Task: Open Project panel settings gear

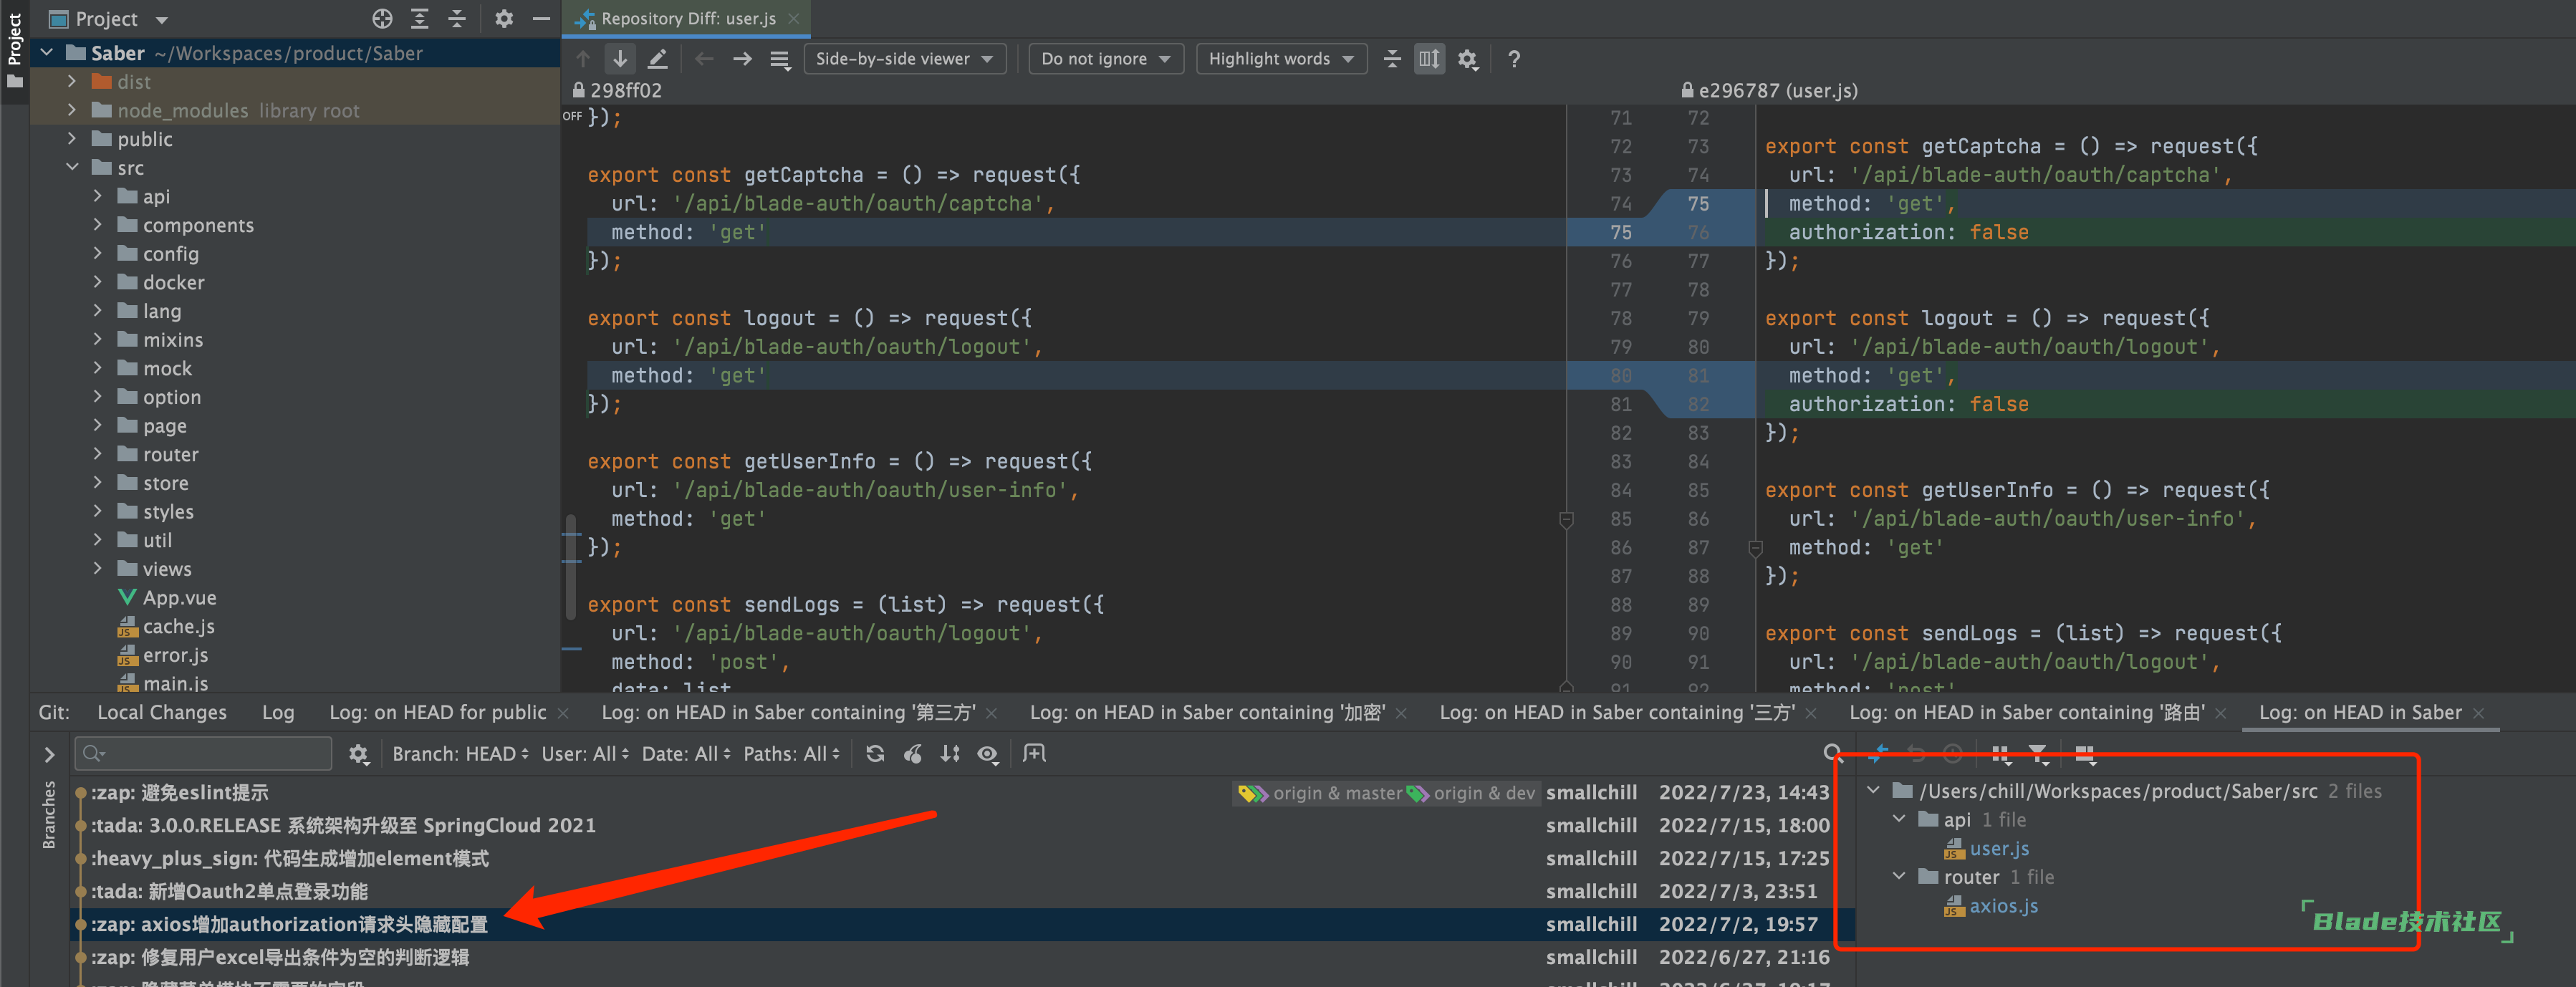Action: [504, 18]
